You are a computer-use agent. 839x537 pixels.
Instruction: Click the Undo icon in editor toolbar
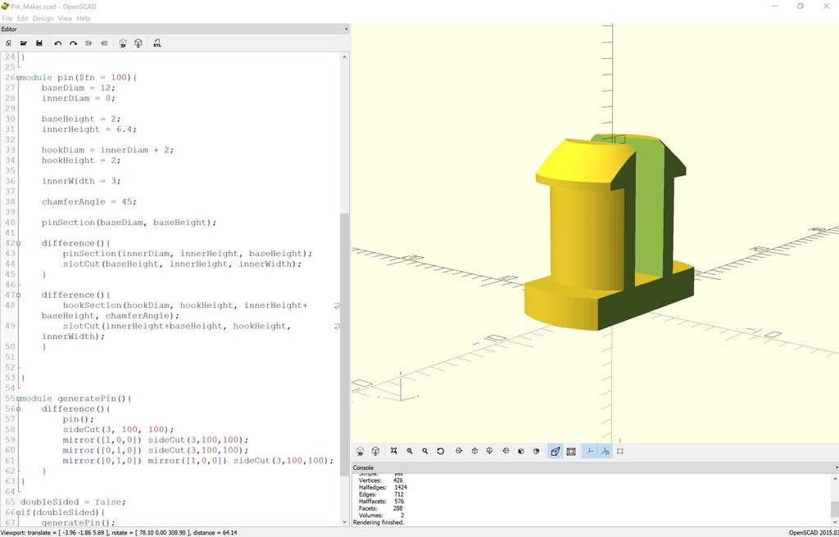coord(58,43)
